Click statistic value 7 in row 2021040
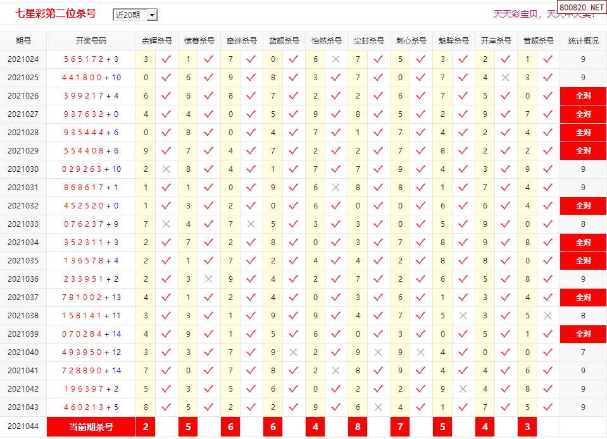The width and height of the screenshot is (607, 439). pos(583,352)
